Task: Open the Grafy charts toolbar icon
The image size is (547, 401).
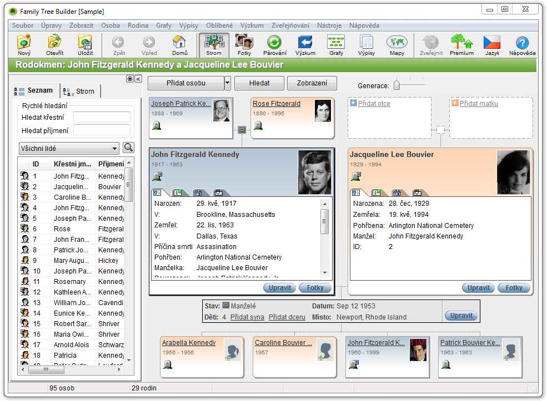Action: click(336, 45)
